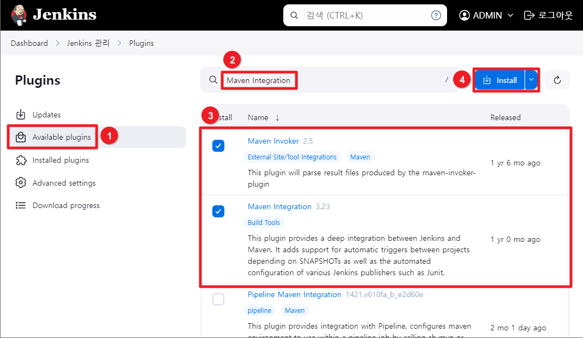Click the External Site/Tool Integrations tag
583x338 pixels.
click(292, 157)
